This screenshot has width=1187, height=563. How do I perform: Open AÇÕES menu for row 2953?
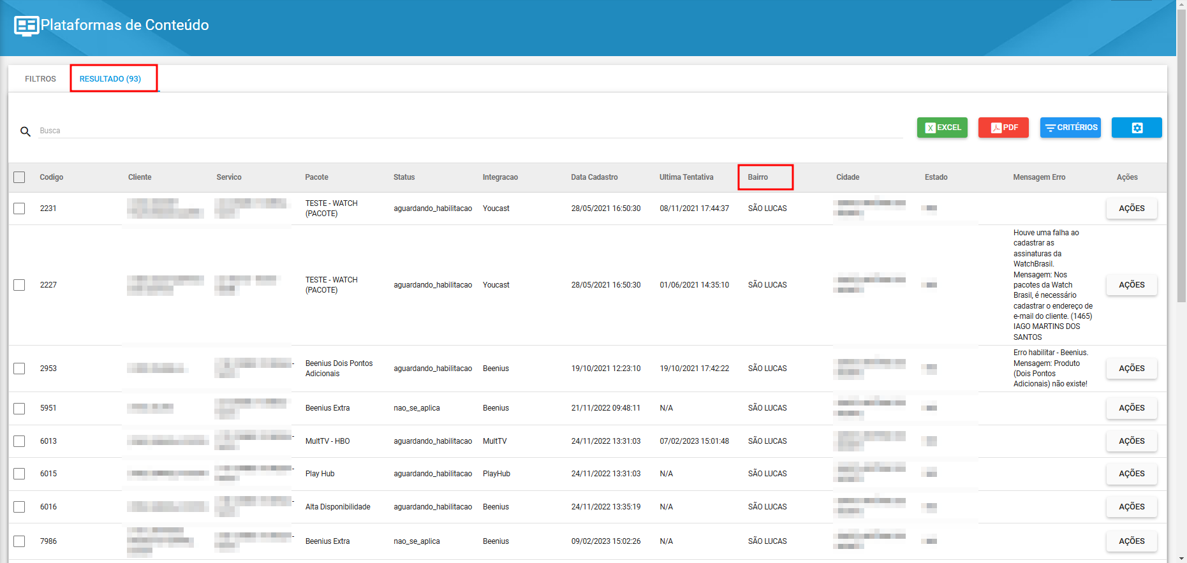coord(1132,369)
